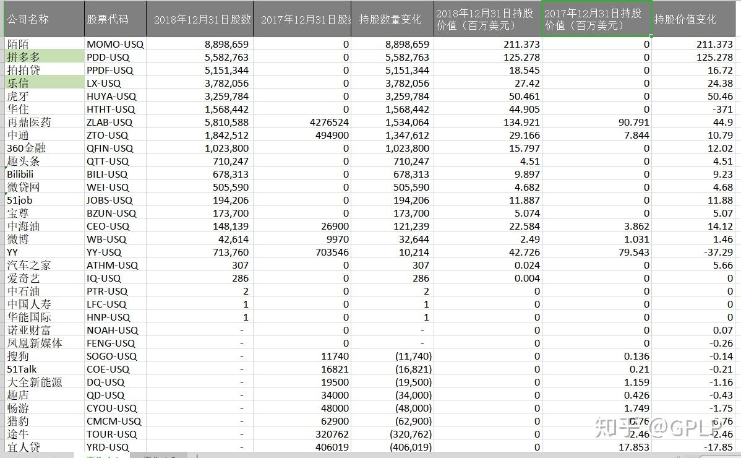Select the 大全新能源 company cell
741x458 pixels.
[x=45, y=382]
